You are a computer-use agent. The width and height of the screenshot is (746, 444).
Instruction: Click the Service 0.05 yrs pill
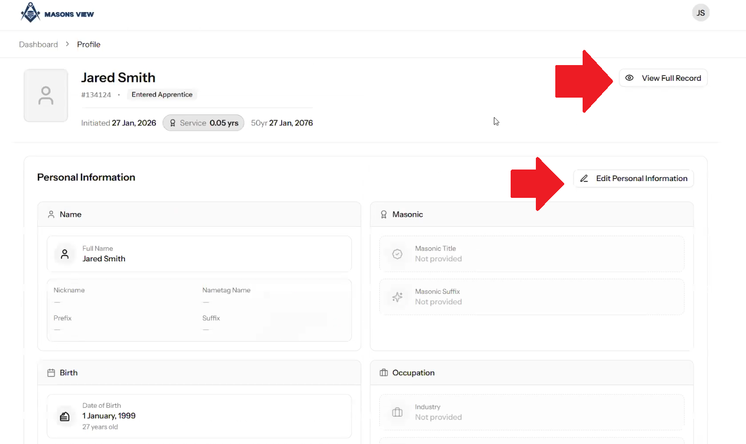coord(203,123)
